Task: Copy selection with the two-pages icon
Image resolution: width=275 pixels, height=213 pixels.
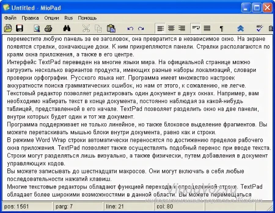Action: coord(98,29)
